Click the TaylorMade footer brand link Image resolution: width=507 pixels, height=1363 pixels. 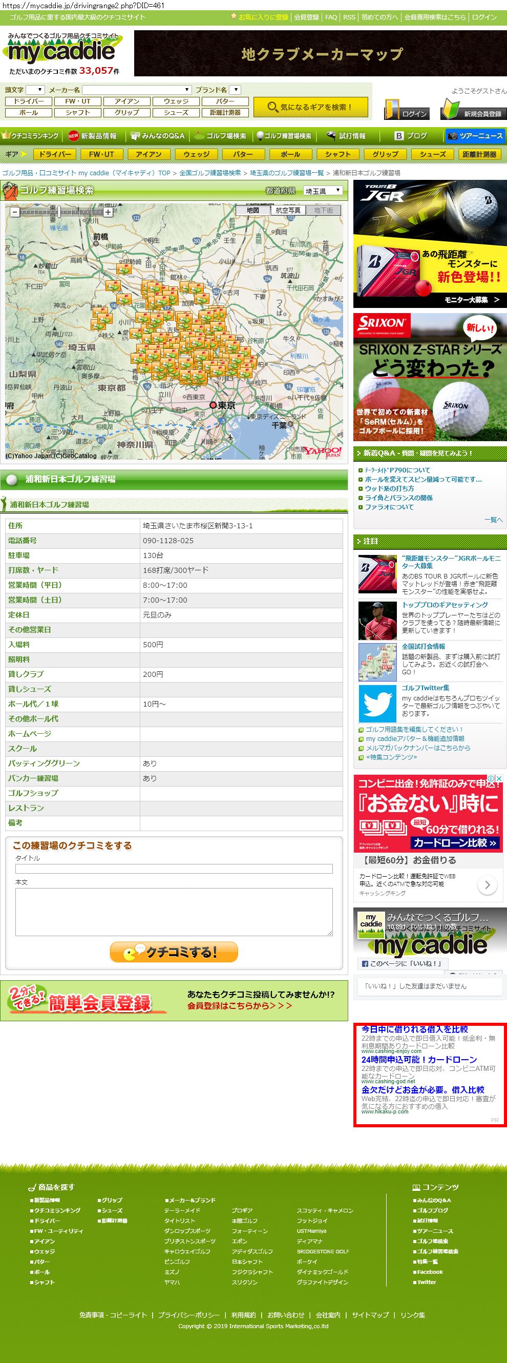182,1210
